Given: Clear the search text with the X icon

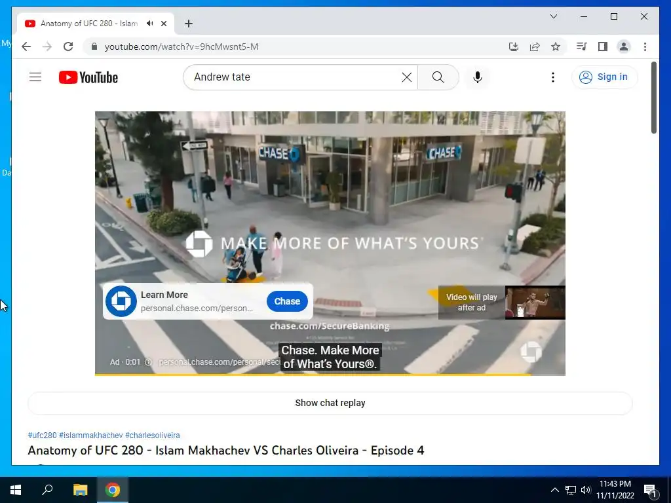Looking at the screenshot, I should coord(406,77).
